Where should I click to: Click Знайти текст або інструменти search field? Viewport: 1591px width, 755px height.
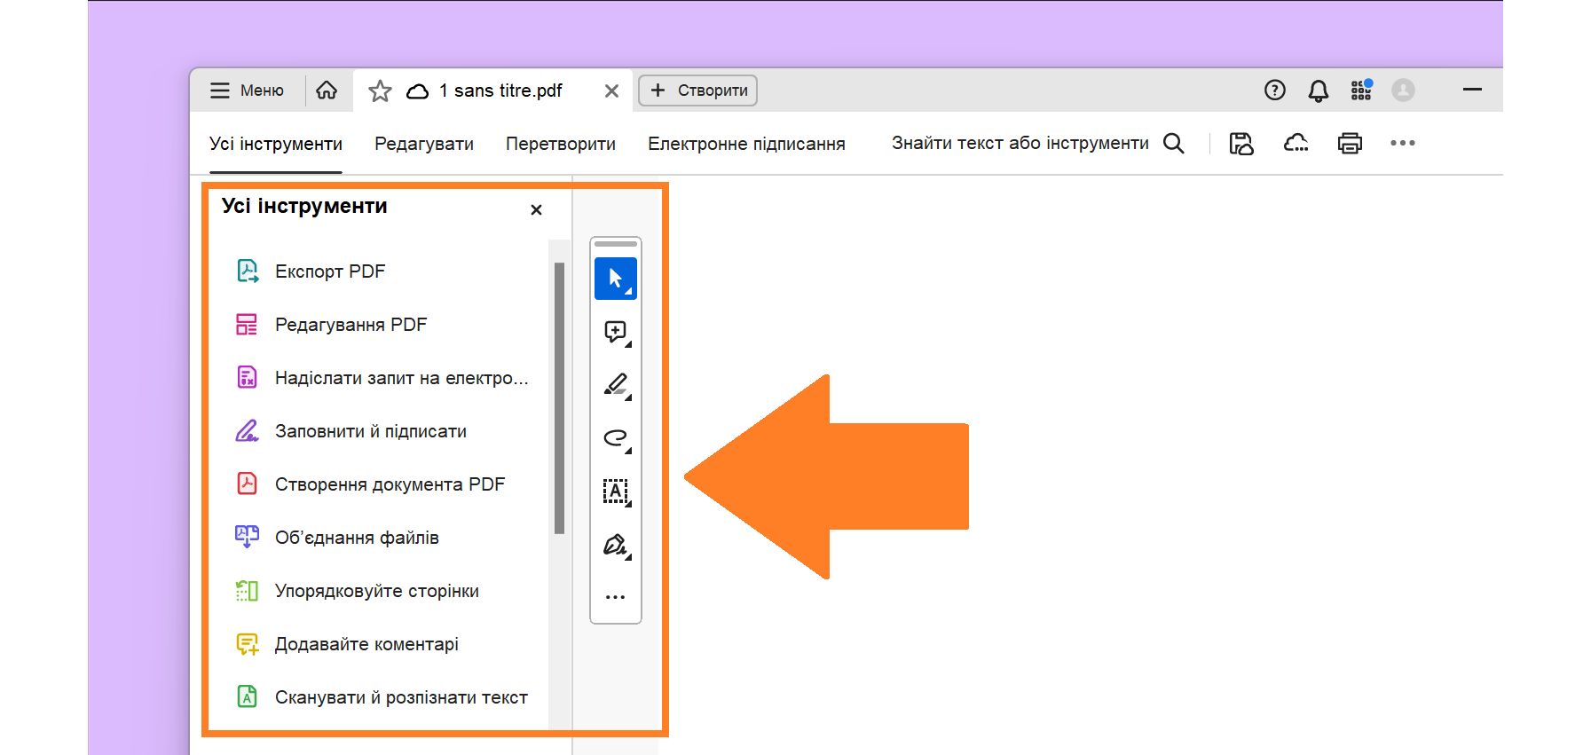pos(1020,143)
